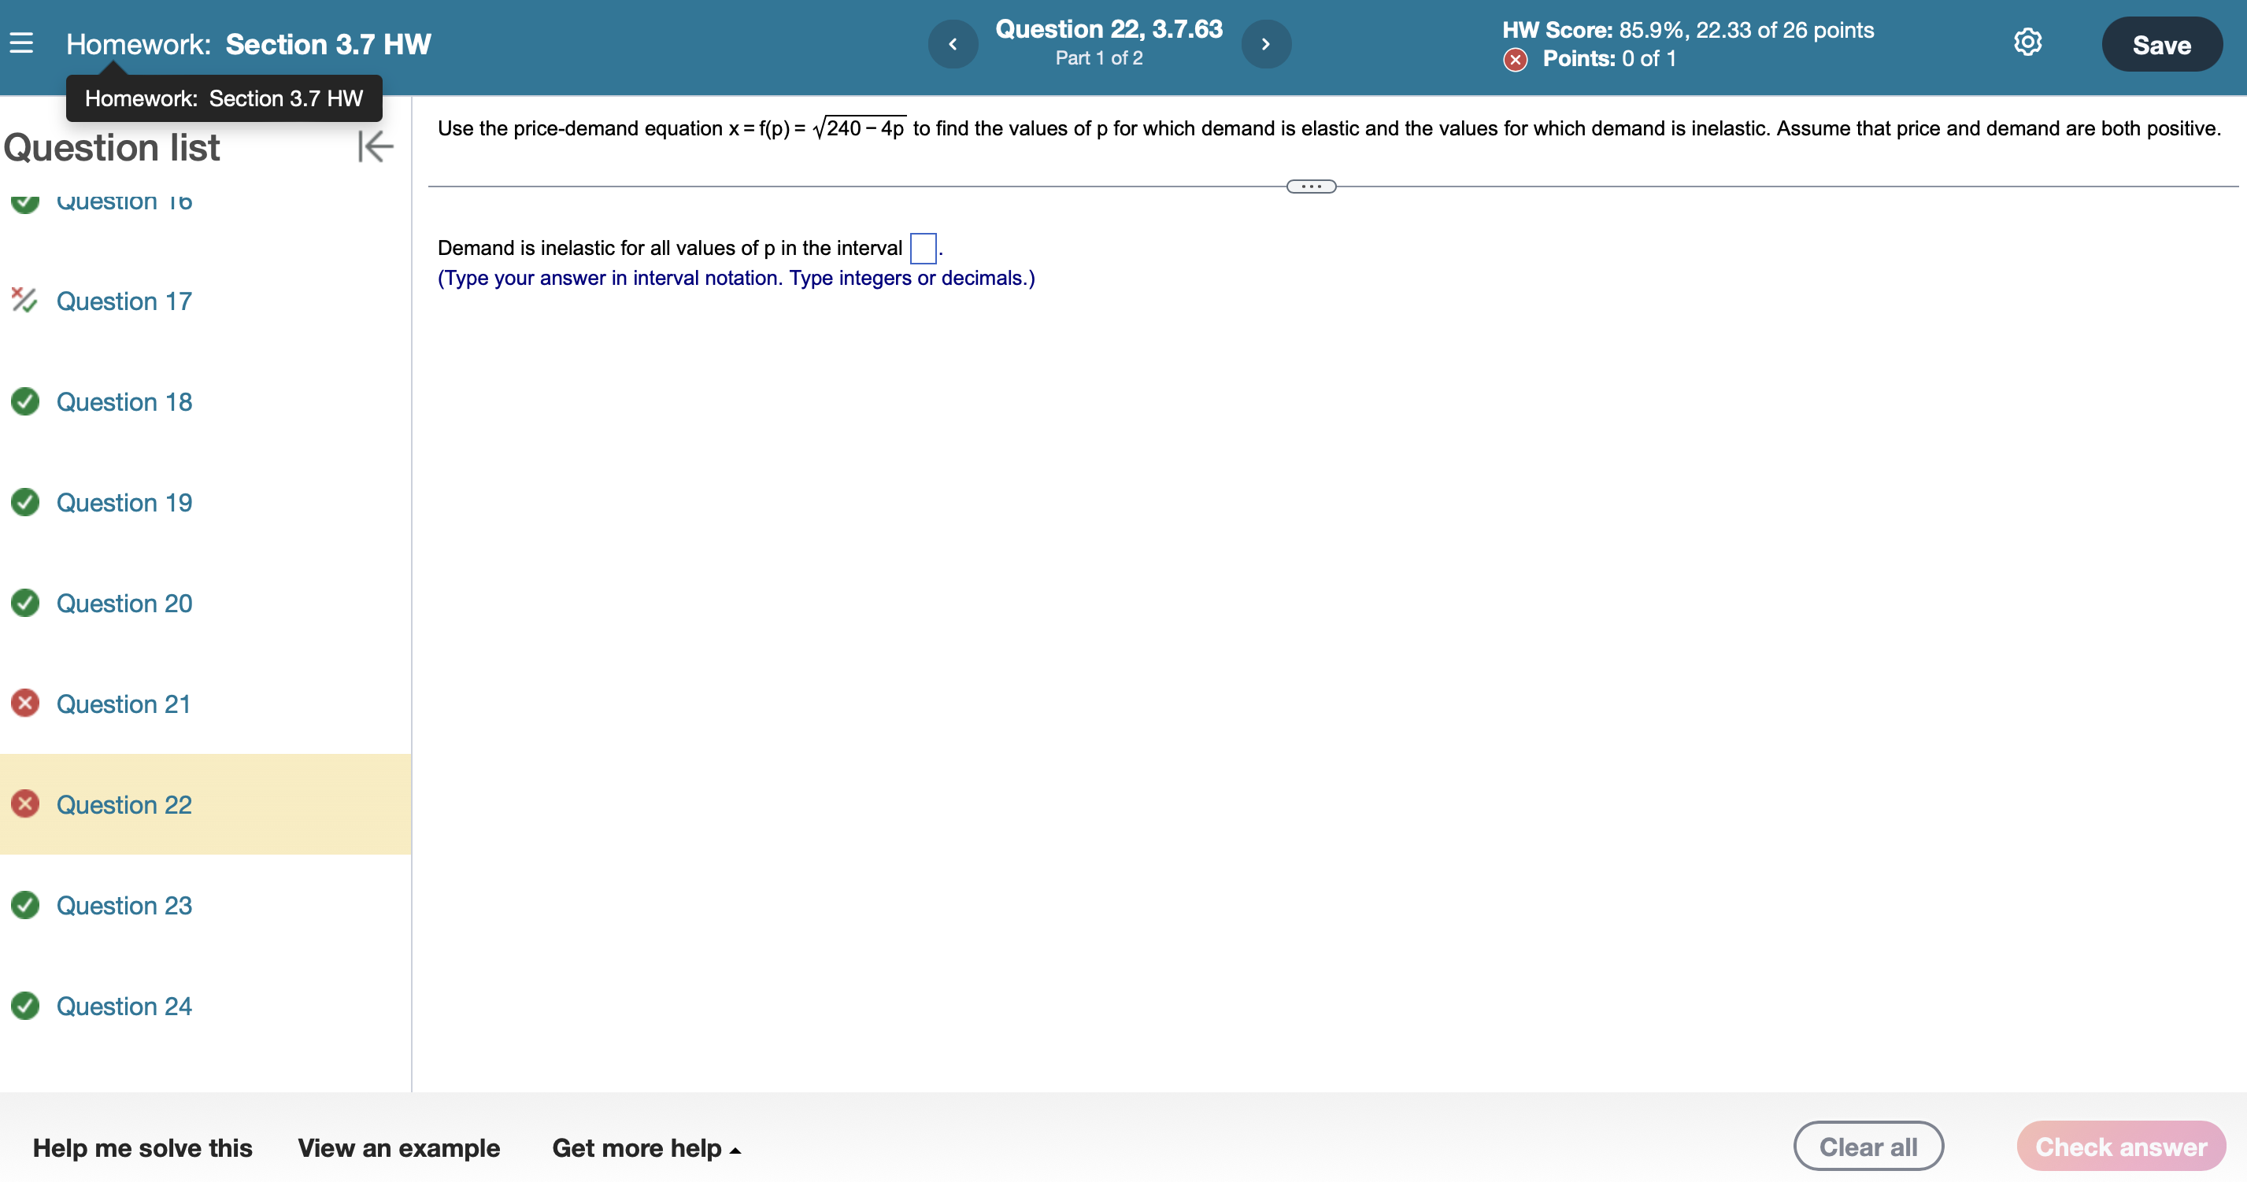Image resolution: width=2247 pixels, height=1182 pixels.
Task: Click the partial-credit icon beside Question 17
Action: [24, 300]
